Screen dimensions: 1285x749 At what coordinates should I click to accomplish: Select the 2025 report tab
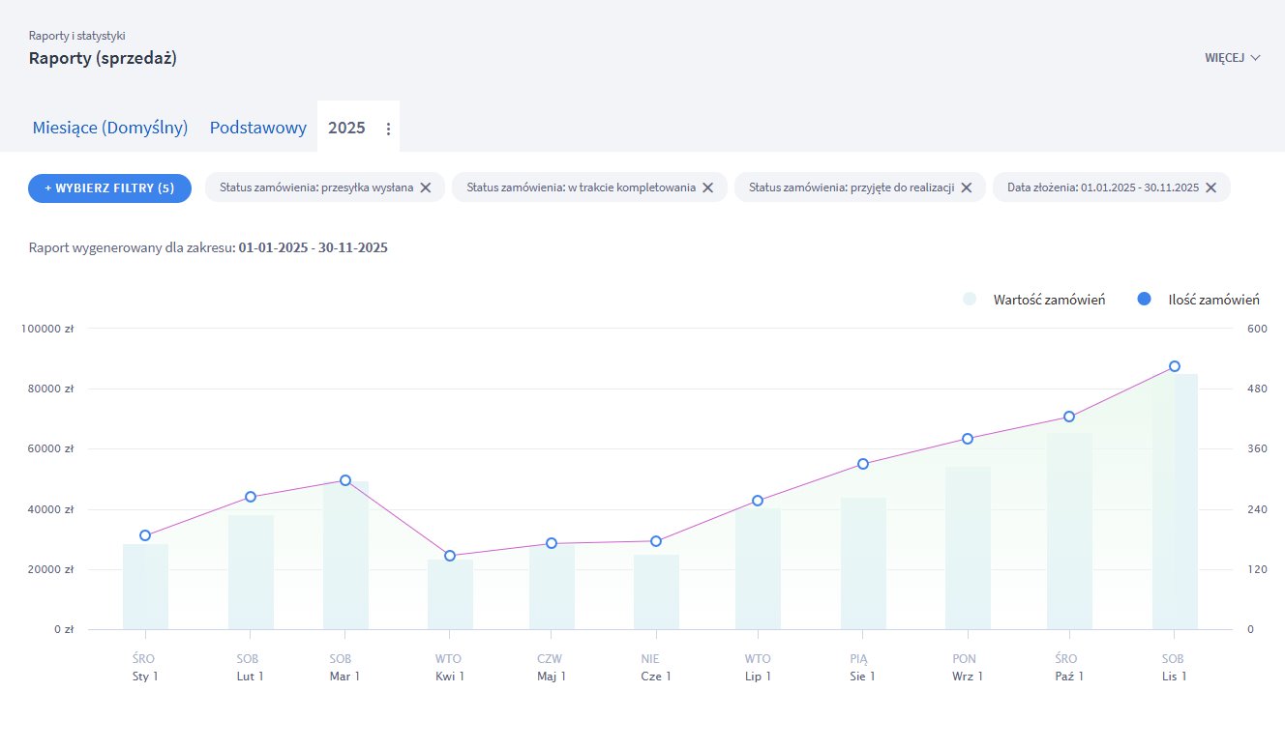coord(346,128)
